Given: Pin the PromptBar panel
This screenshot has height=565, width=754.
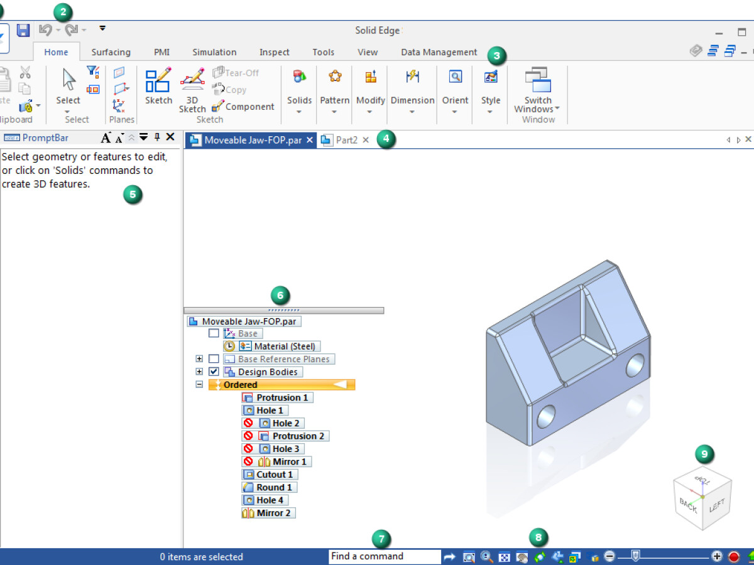Looking at the screenshot, I should [x=157, y=137].
